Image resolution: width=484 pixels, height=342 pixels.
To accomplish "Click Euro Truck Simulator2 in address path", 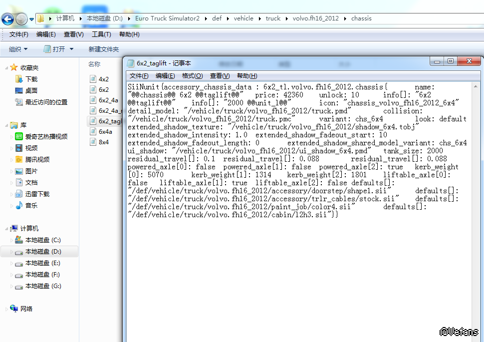I will tap(167, 18).
